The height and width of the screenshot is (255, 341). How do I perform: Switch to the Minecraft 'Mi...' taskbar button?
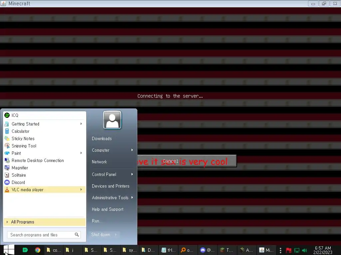266,250
